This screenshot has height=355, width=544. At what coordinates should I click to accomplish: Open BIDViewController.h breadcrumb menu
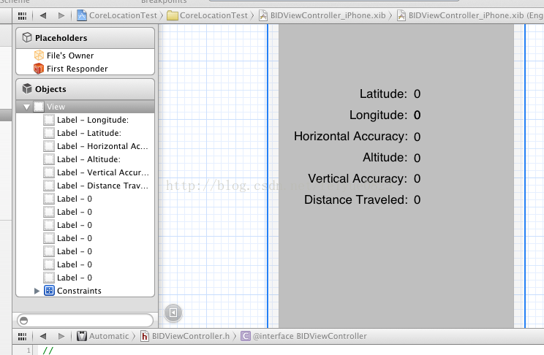pos(191,336)
